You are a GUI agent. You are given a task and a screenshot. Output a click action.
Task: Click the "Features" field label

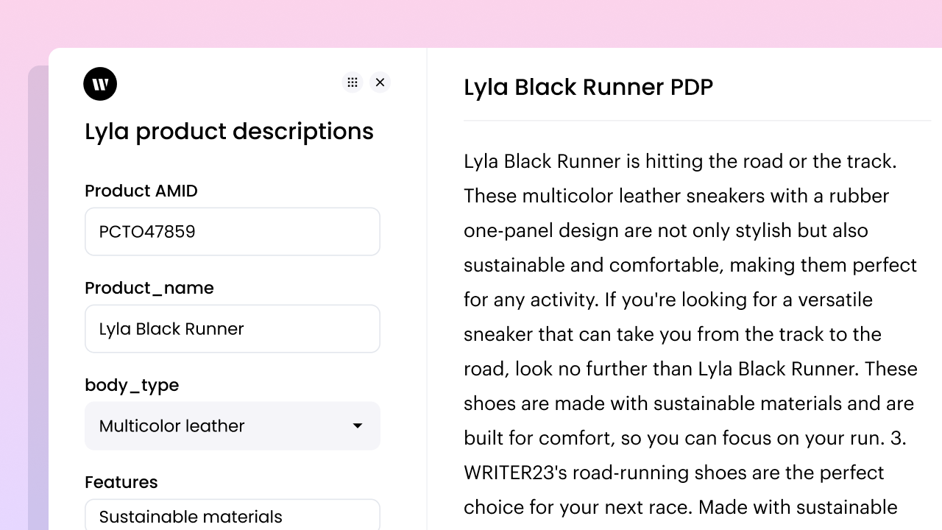pyautogui.click(x=121, y=482)
